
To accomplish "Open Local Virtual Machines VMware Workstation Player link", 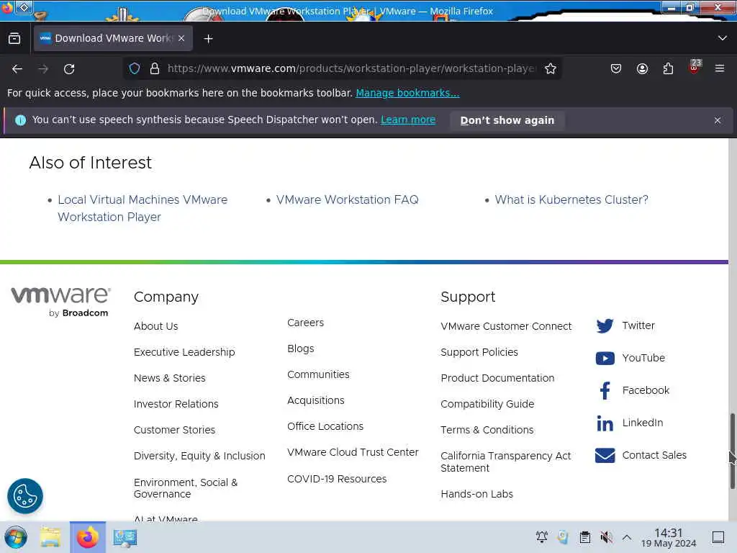I will tap(143, 208).
